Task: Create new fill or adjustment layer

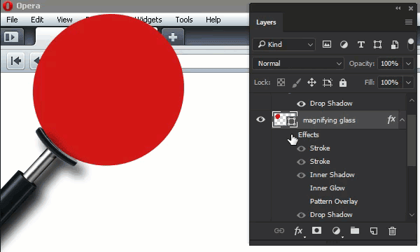Action: [x=337, y=230]
